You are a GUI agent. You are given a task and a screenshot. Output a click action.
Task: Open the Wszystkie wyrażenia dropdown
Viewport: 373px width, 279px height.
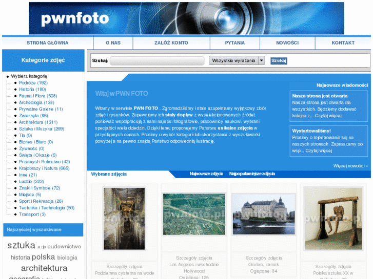(237, 60)
